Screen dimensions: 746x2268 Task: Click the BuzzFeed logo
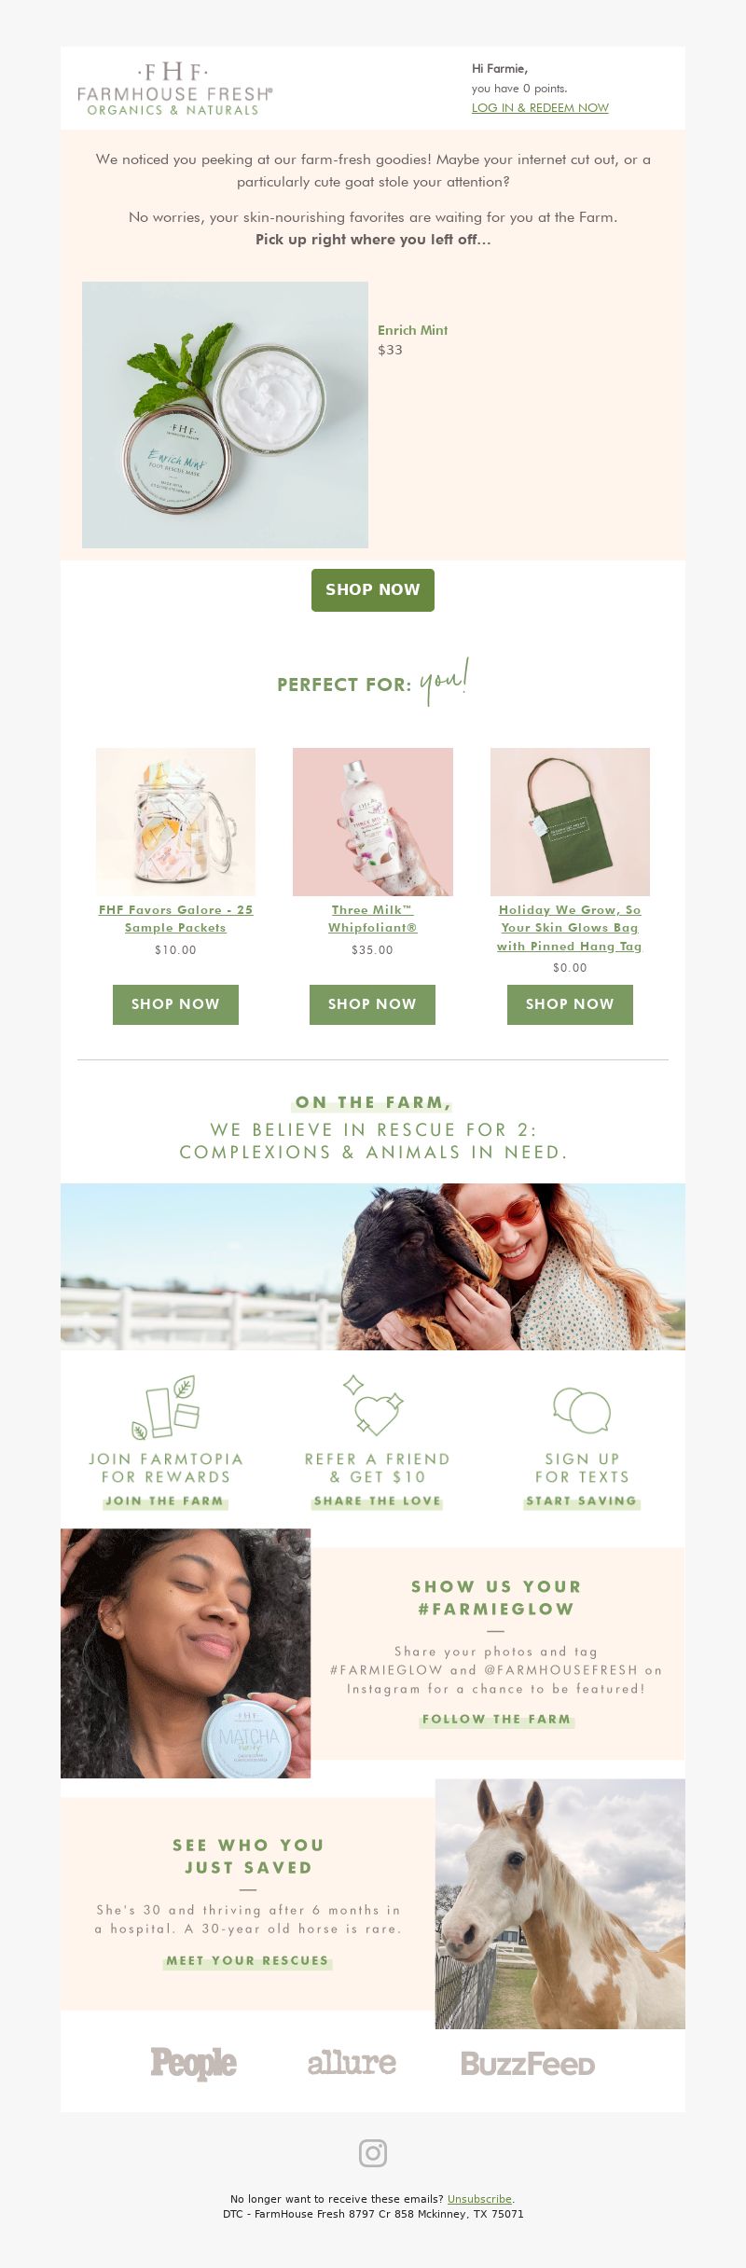click(x=528, y=2064)
